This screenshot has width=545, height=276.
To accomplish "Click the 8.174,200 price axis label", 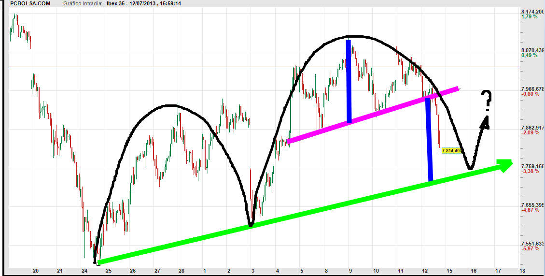I will pos(532,11).
